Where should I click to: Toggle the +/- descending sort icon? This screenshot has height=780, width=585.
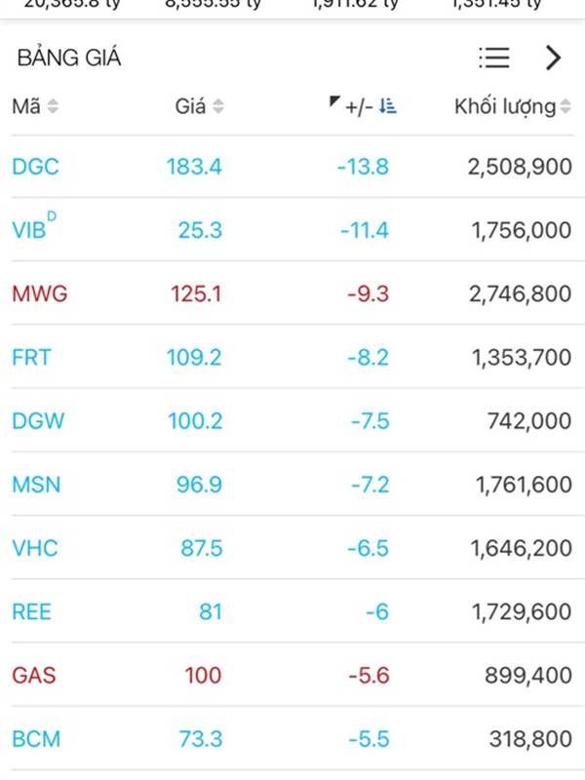387,106
